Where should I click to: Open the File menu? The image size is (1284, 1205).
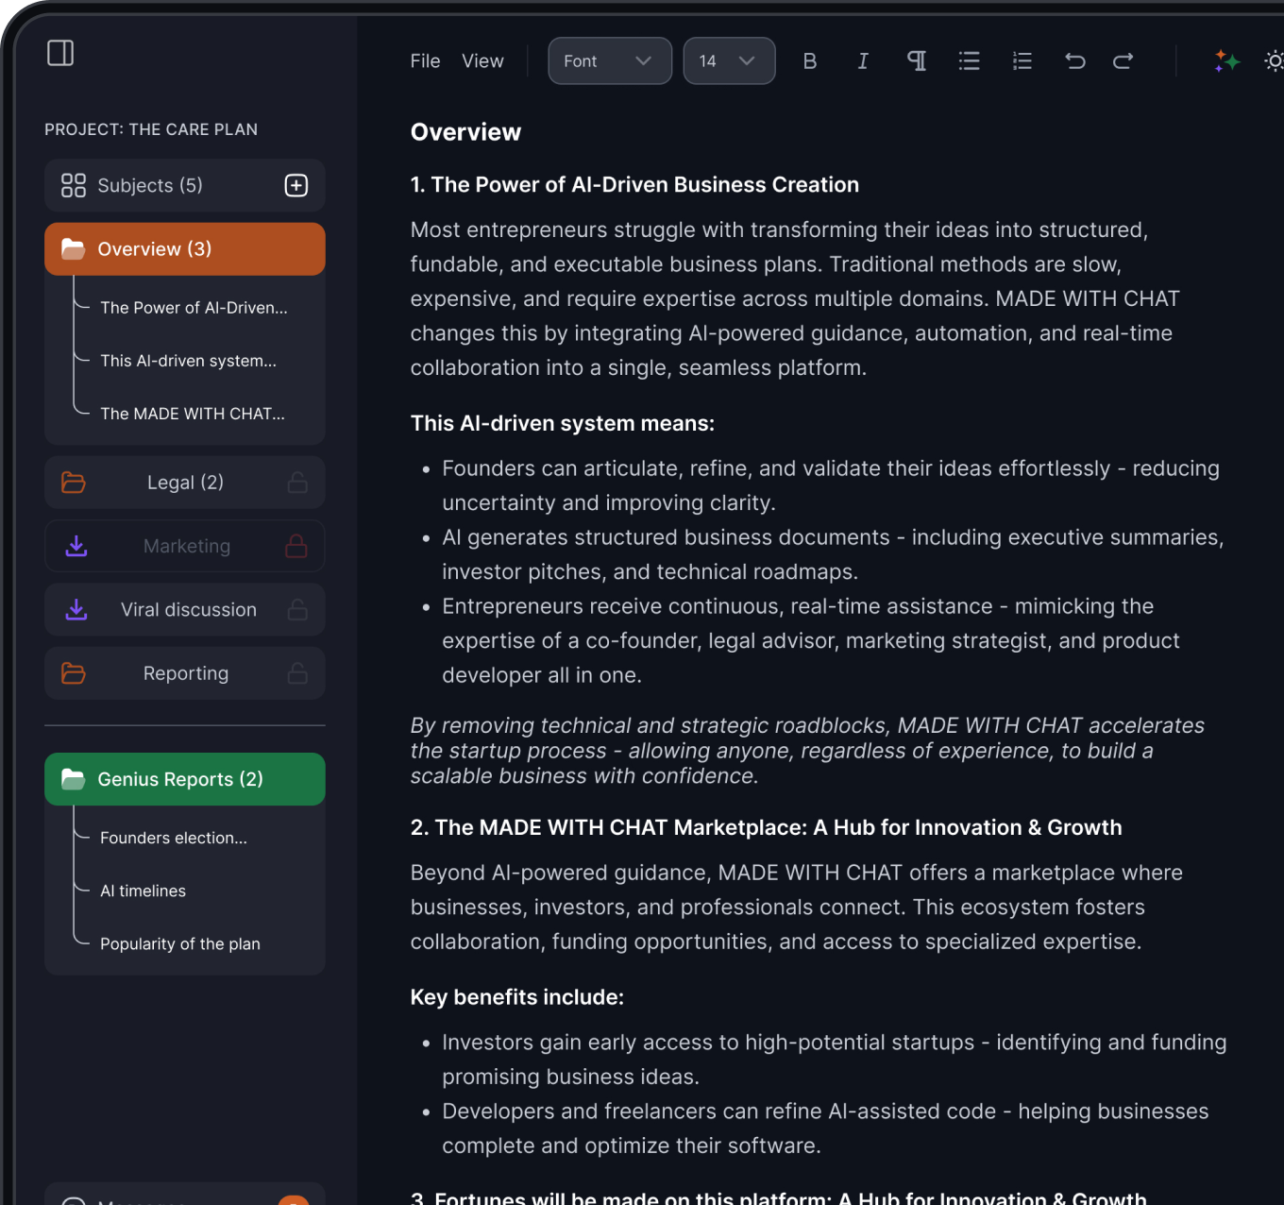tap(425, 61)
